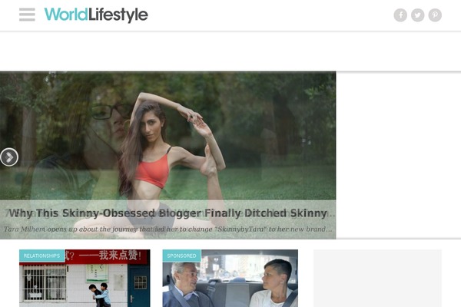Click the WorldLifestyle logo
Image resolution: width=461 pixels, height=307 pixels.
[x=96, y=15]
